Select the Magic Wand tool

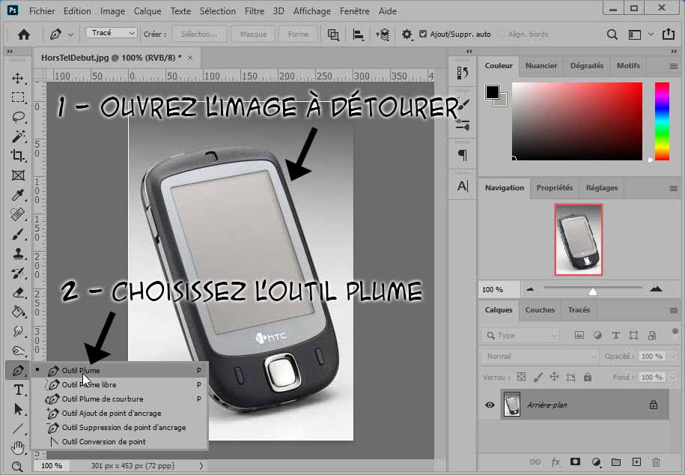[x=18, y=136]
